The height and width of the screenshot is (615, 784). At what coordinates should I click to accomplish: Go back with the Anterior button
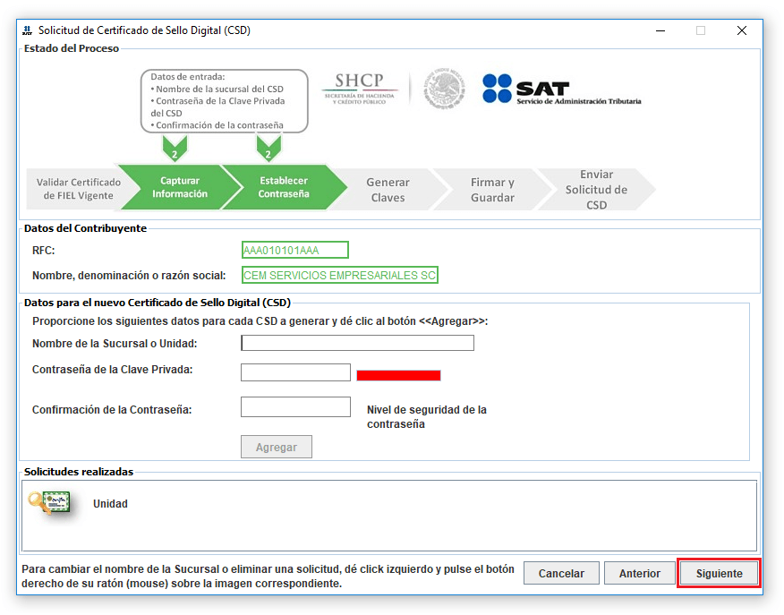640,573
